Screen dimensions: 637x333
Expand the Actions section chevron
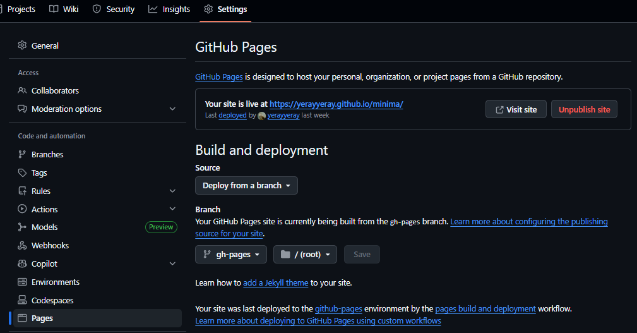tap(172, 209)
